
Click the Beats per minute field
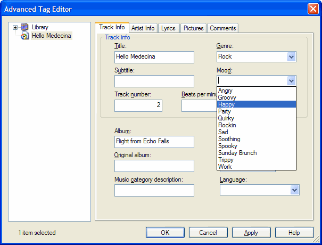[x=199, y=105]
